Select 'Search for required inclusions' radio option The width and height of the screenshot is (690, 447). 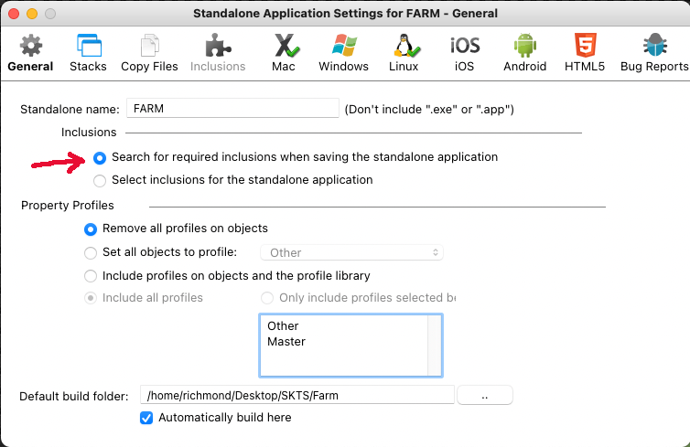tap(101, 157)
